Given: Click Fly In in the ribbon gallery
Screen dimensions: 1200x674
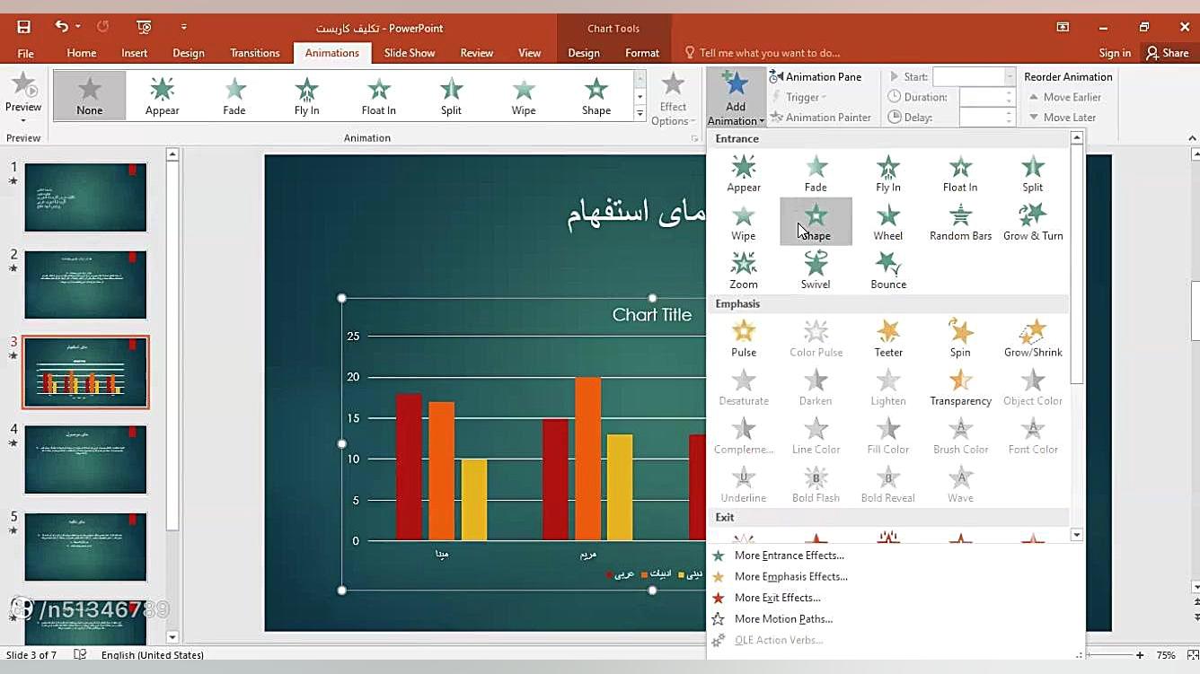Looking at the screenshot, I should (306, 95).
